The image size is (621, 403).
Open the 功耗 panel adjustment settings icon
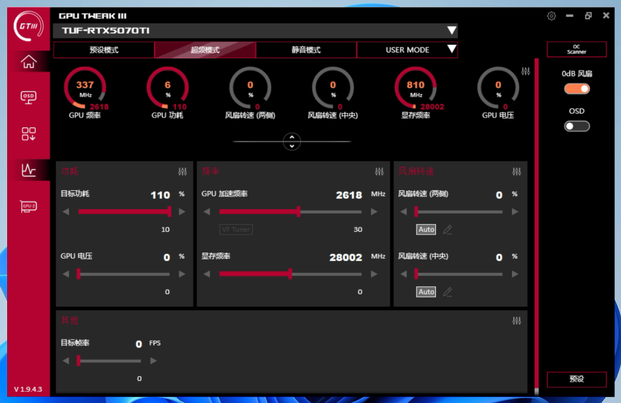(182, 172)
